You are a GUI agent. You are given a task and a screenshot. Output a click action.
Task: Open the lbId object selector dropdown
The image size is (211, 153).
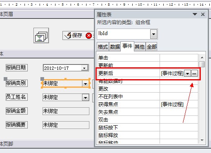153,34
